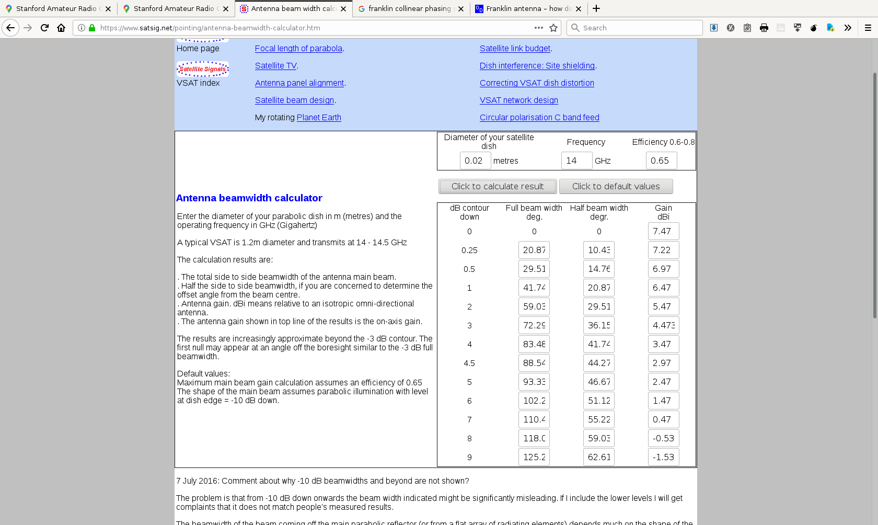Select gain field showing -1.53

(664, 457)
